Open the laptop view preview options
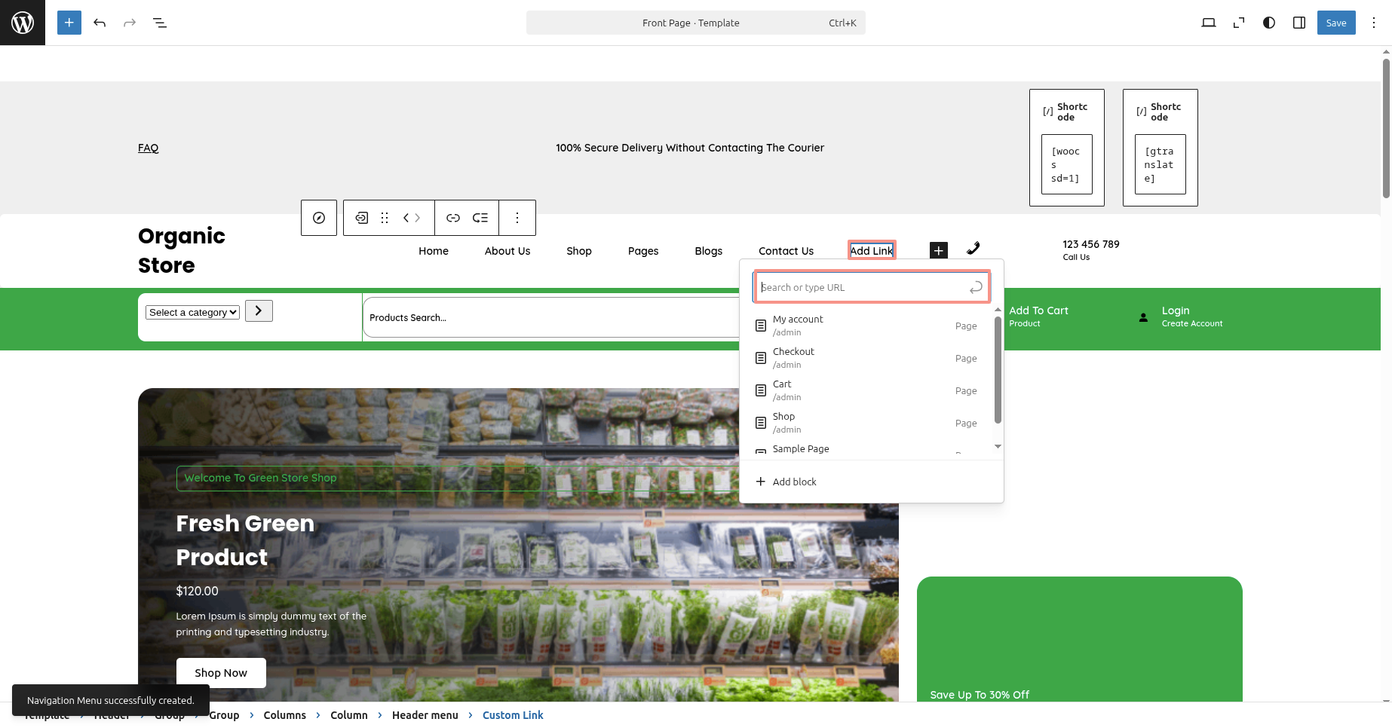Viewport: 1392px width, 728px height. coord(1209,23)
